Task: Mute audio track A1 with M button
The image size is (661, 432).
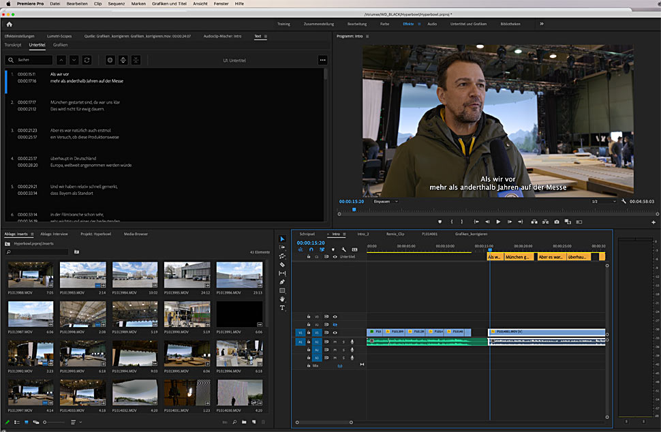Action: click(335, 341)
